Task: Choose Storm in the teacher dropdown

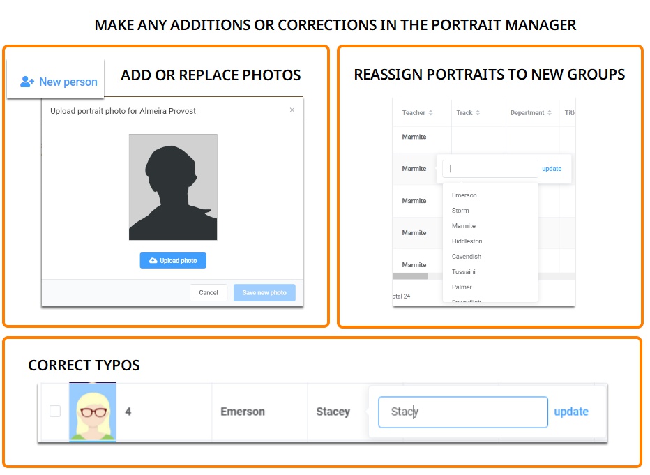Action: click(460, 211)
